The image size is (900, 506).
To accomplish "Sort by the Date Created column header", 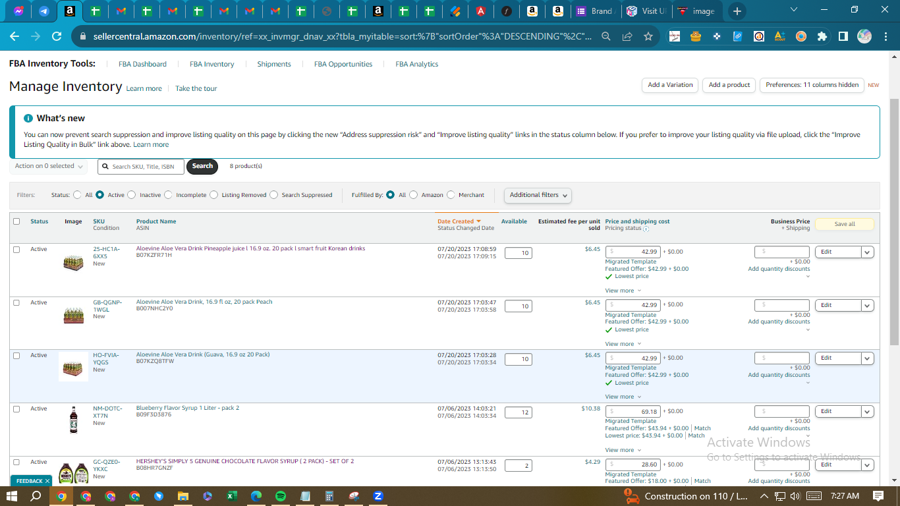I will pos(459,221).
